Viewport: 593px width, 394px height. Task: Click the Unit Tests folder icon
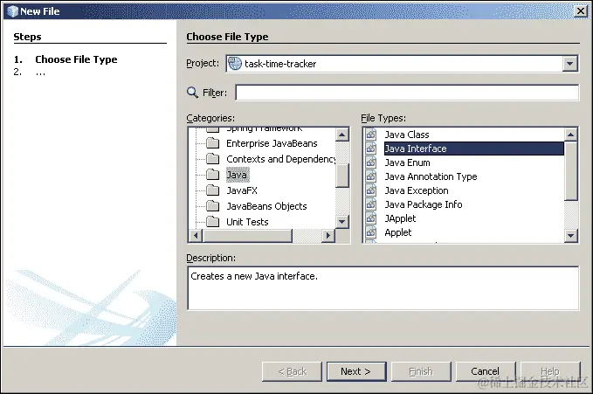(213, 222)
